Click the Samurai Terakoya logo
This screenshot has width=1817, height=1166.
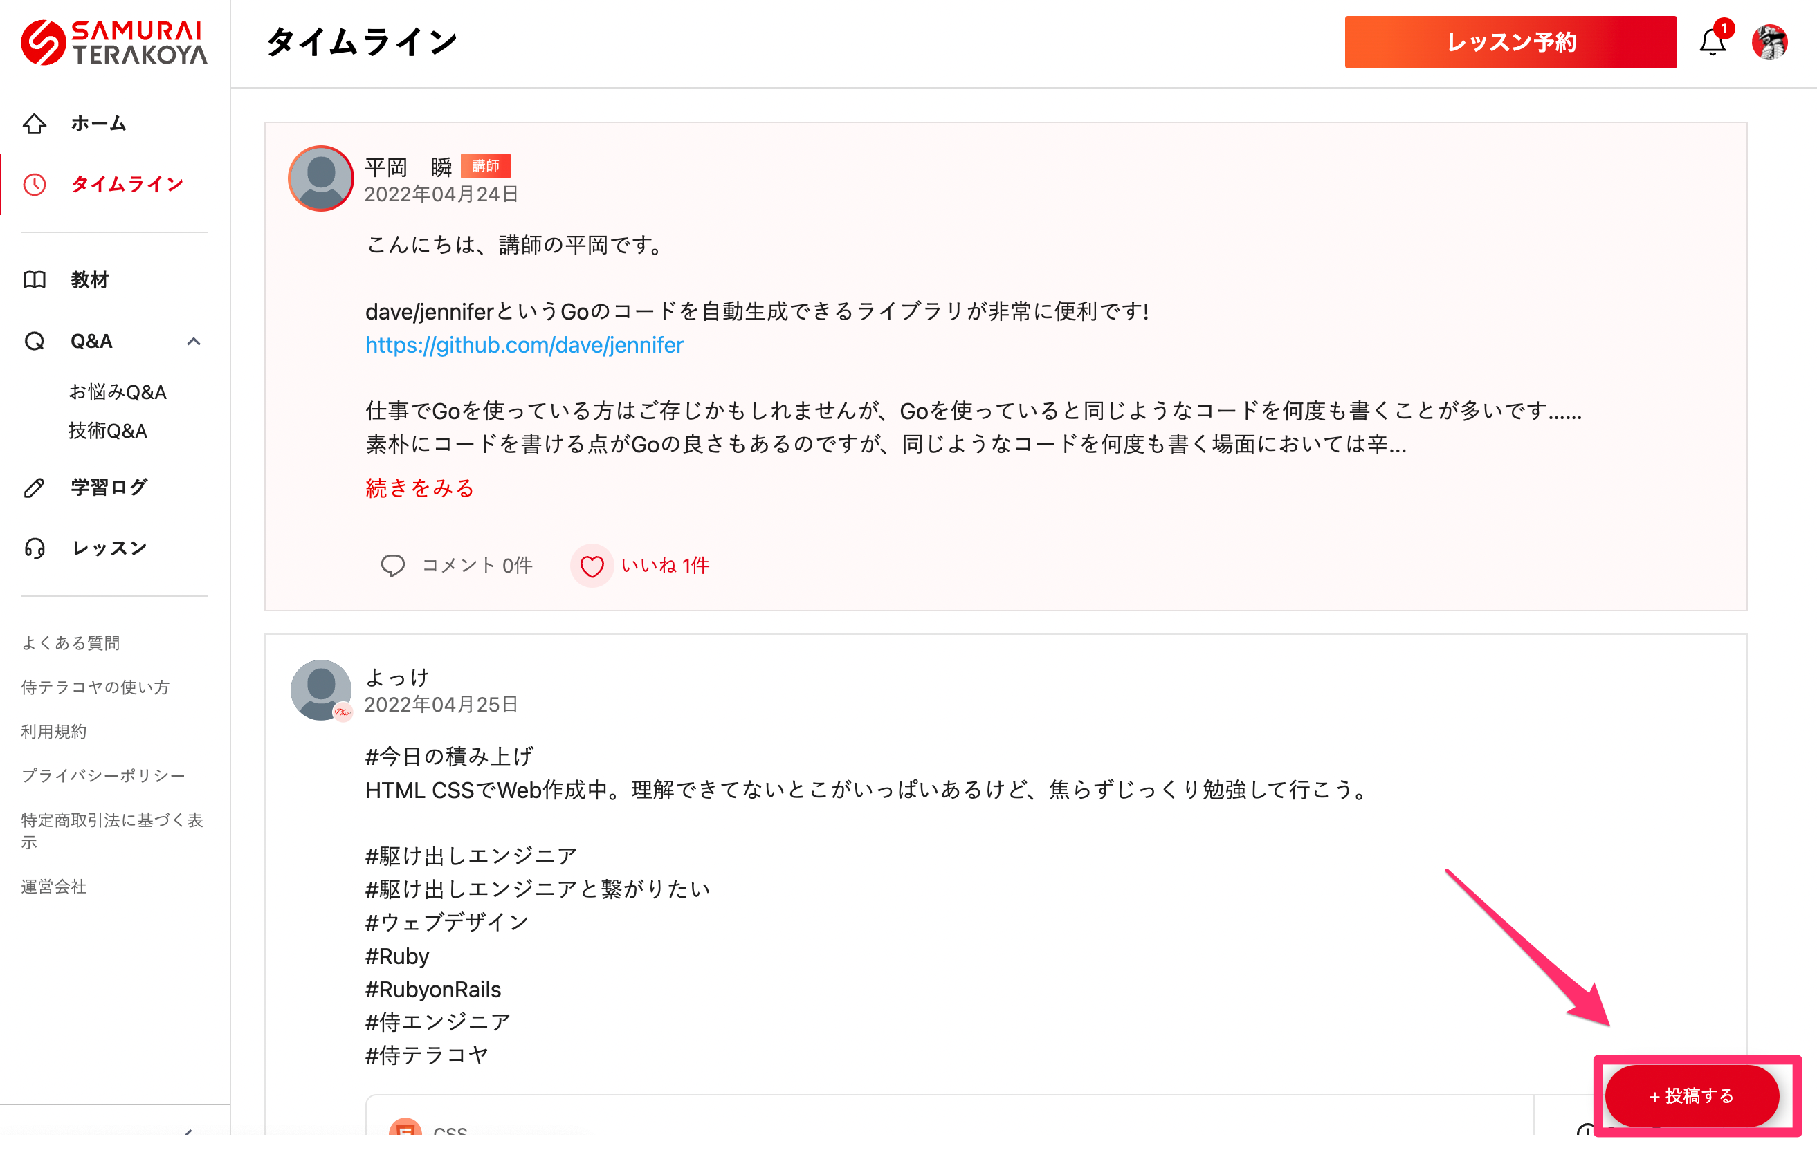pyautogui.click(x=113, y=42)
